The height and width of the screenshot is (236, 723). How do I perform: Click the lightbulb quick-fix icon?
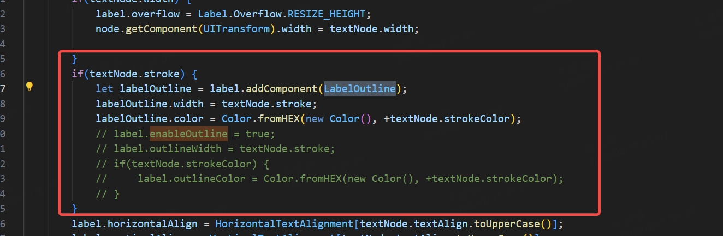(29, 87)
